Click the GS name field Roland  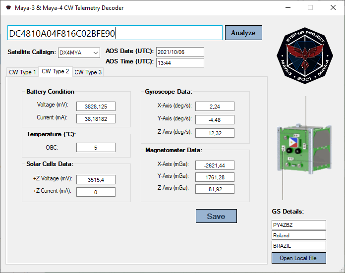[299, 235]
